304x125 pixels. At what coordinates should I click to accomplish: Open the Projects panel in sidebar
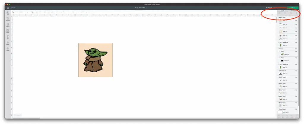coord(8,25)
